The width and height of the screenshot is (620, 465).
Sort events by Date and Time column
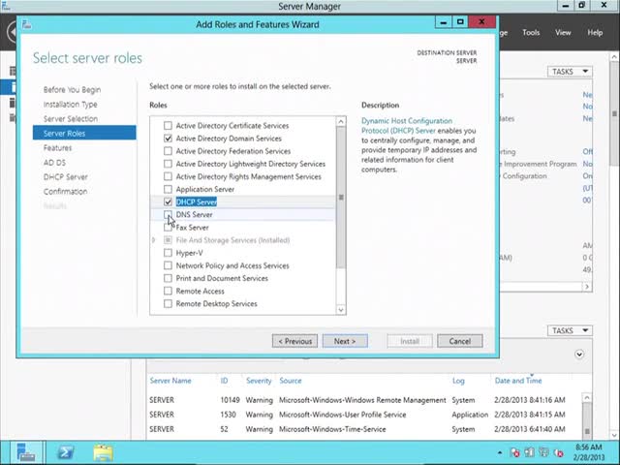pos(518,381)
